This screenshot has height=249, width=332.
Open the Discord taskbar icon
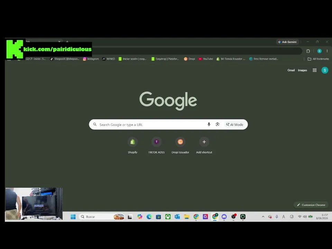click(224, 216)
